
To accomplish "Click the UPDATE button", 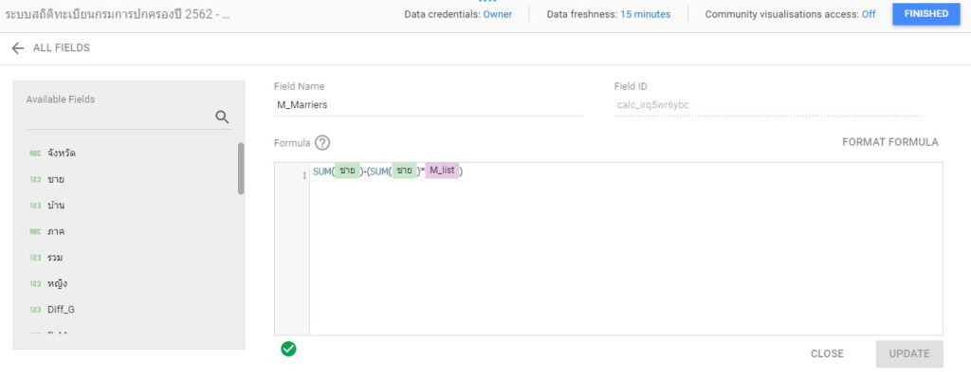I will pos(909,354).
